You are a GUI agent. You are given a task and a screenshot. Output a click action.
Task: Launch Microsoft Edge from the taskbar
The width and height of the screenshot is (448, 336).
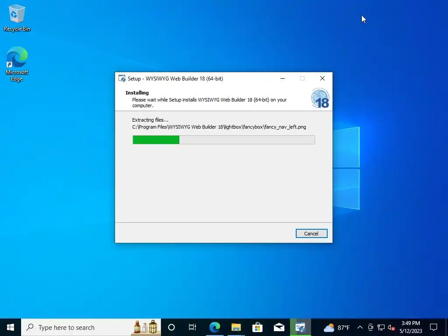[x=214, y=327]
